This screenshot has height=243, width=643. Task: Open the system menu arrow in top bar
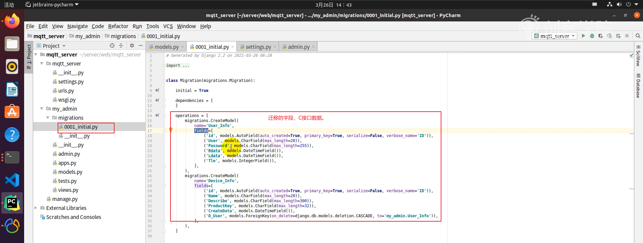click(x=636, y=5)
